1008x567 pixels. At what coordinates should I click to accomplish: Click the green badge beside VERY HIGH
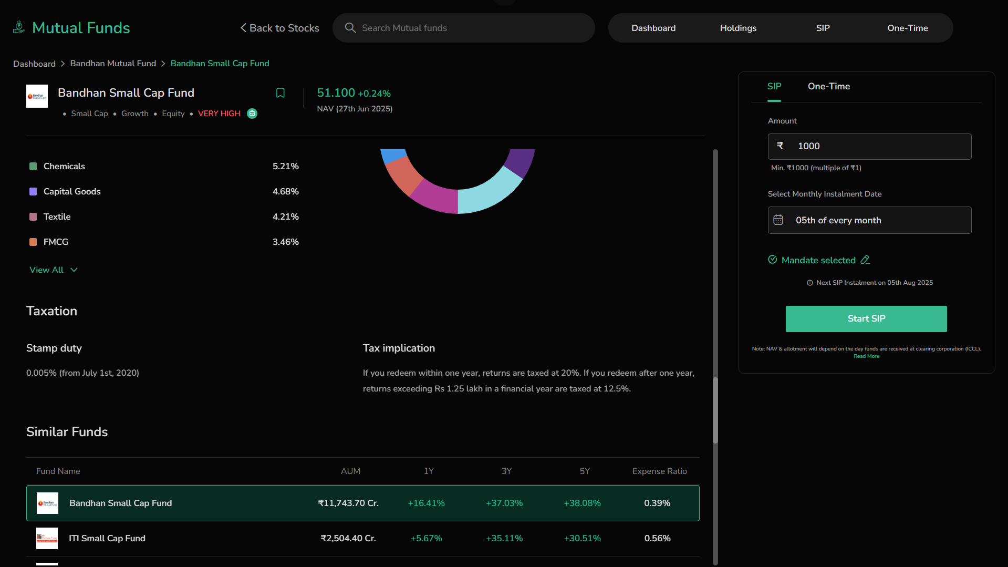pos(252,114)
